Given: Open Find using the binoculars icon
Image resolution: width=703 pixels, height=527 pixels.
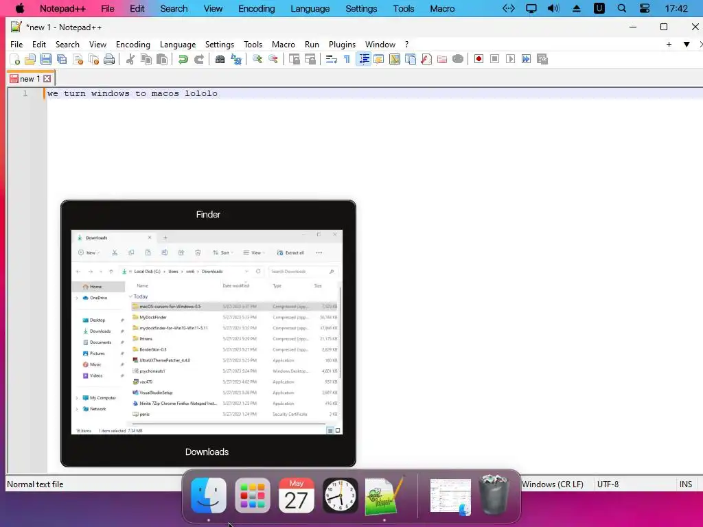Looking at the screenshot, I should pos(220,59).
